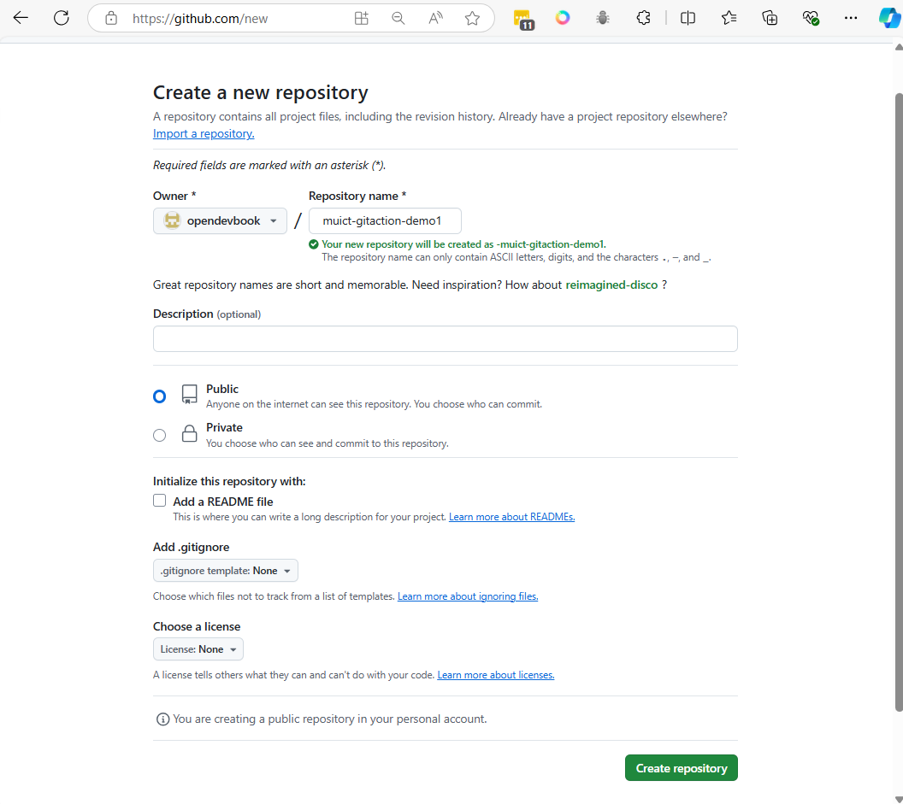Viewport: 903px width, 804px height.
Task: Click the Add .gitignore label
Action: pyautogui.click(x=191, y=548)
